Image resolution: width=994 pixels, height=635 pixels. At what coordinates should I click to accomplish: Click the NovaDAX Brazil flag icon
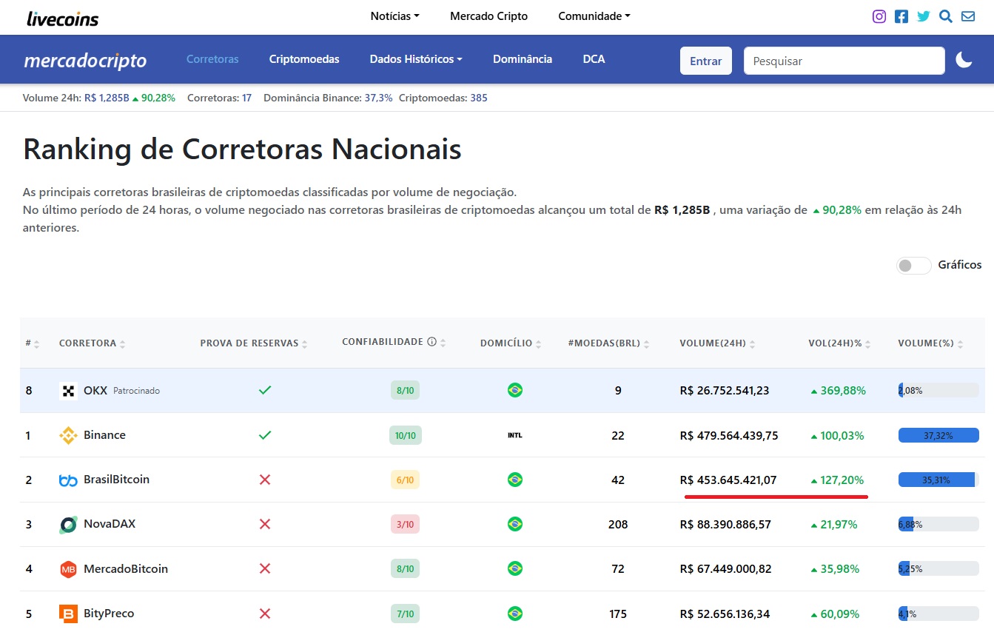point(515,524)
